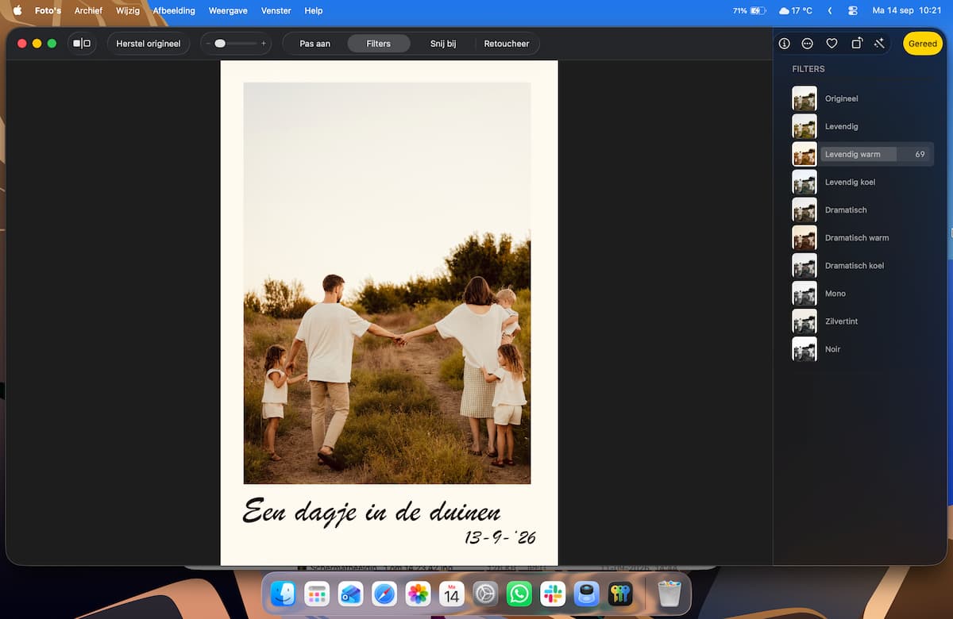Select the Origineel filter thumbnail
The width and height of the screenshot is (953, 619).
click(x=804, y=98)
